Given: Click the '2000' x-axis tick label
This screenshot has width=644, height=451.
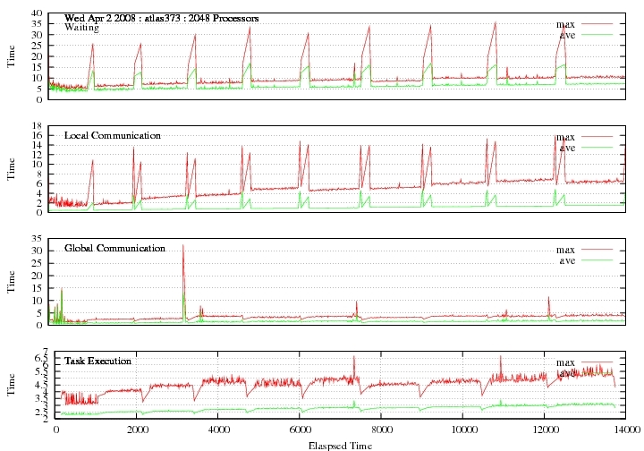Looking at the screenshot, I should click(x=137, y=430).
